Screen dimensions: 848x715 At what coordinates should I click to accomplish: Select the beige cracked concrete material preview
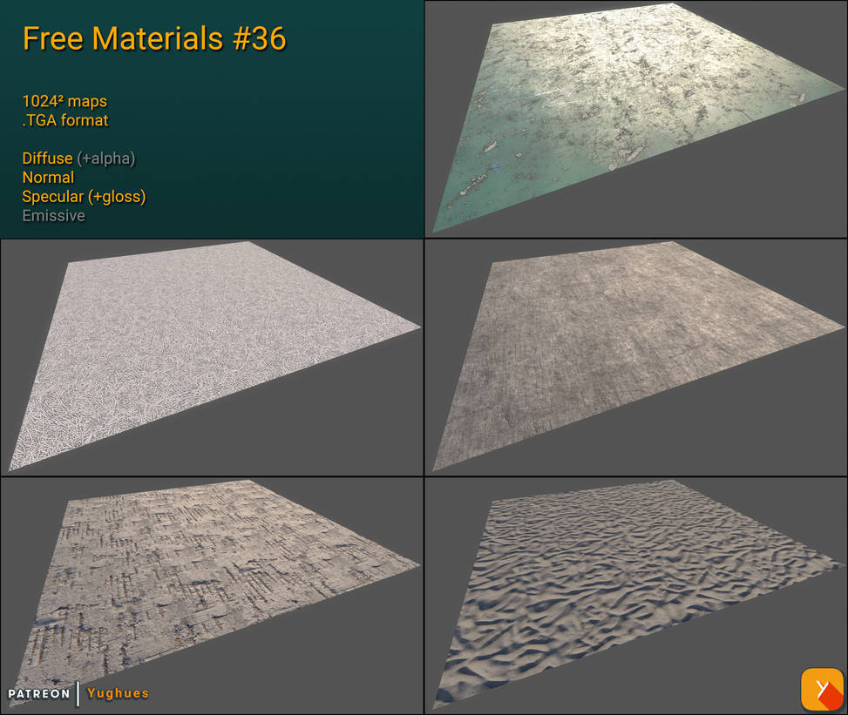tap(209, 583)
